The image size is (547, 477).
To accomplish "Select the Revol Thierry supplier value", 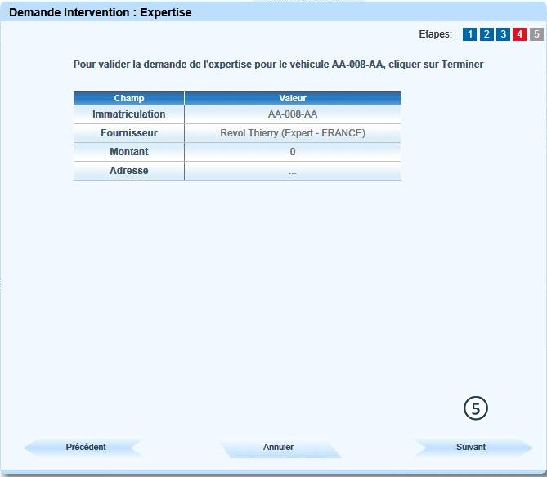I will point(293,133).
